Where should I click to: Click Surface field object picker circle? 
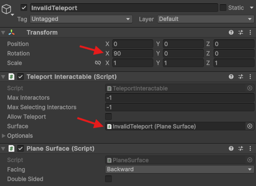click(250, 126)
